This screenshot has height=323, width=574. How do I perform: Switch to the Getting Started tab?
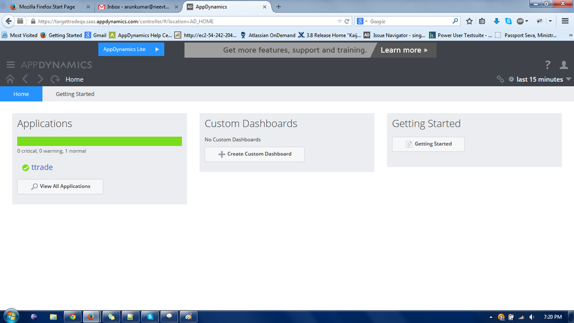[x=75, y=94]
